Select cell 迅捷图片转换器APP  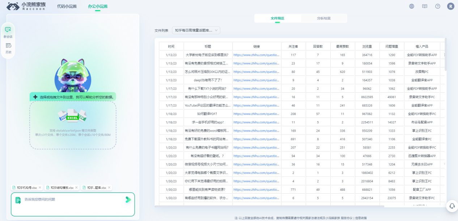point(422,156)
